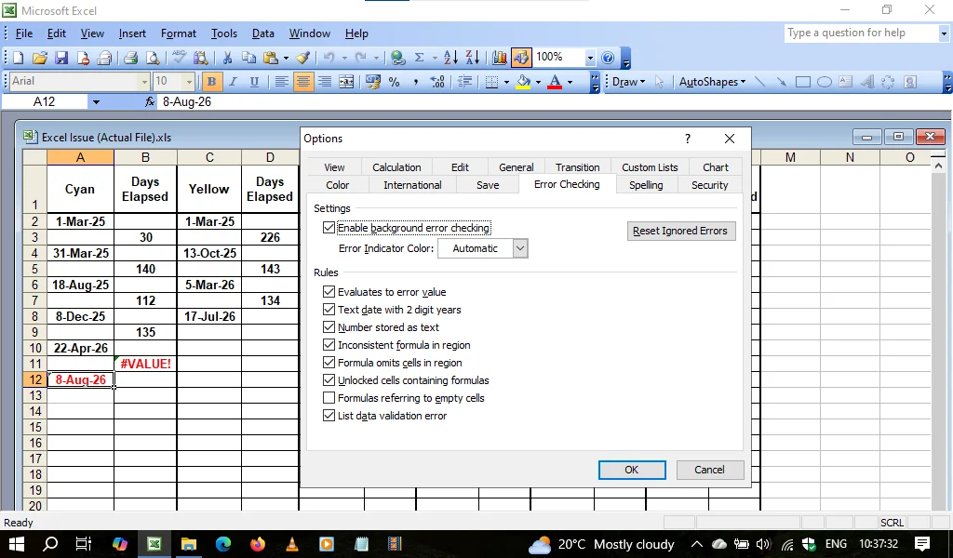This screenshot has height=558, width=953.
Task: Sort ascending A to Z
Action: (x=450, y=58)
